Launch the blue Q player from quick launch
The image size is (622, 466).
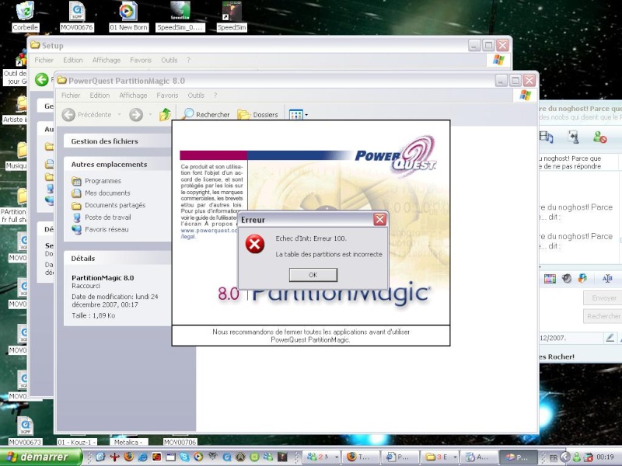pyautogui.click(x=226, y=457)
